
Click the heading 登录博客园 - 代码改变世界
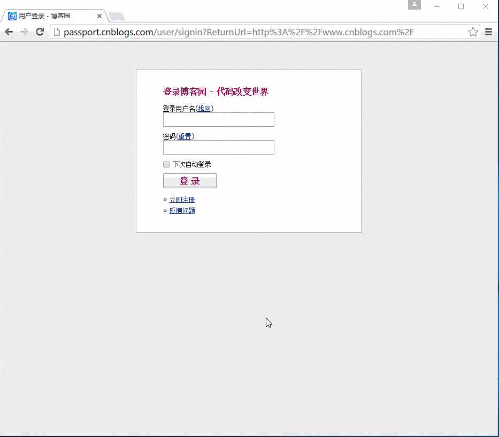[x=216, y=91]
